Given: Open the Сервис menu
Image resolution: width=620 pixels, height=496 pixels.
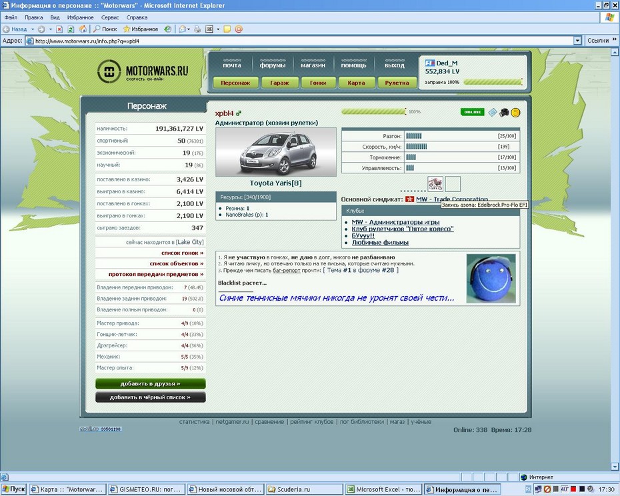Looking at the screenshot, I should [110, 17].
